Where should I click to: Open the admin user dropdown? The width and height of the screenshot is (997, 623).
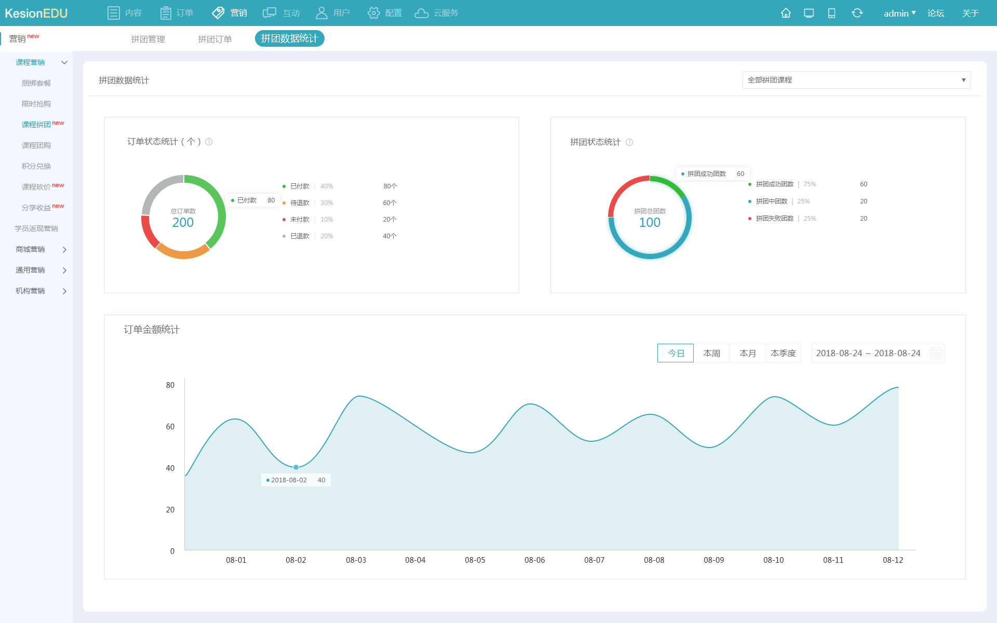coord(899,13)
